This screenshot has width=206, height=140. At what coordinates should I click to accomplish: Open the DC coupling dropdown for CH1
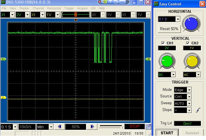coord(173,75)
